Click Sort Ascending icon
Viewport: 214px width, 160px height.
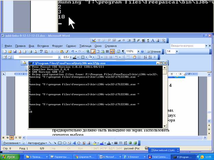click(x=145, y=57)
